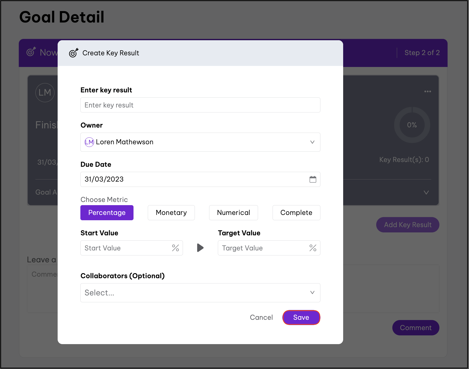Select the Percentage metric option
469x369 pixels.
coord(107,213)
